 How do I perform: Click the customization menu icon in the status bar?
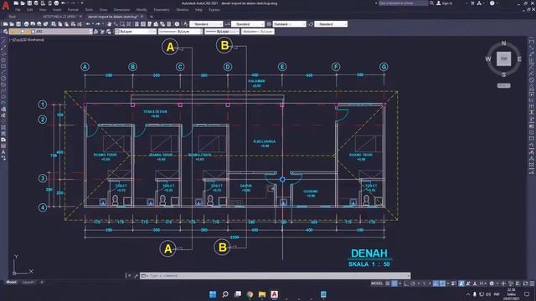click(533, 283)
